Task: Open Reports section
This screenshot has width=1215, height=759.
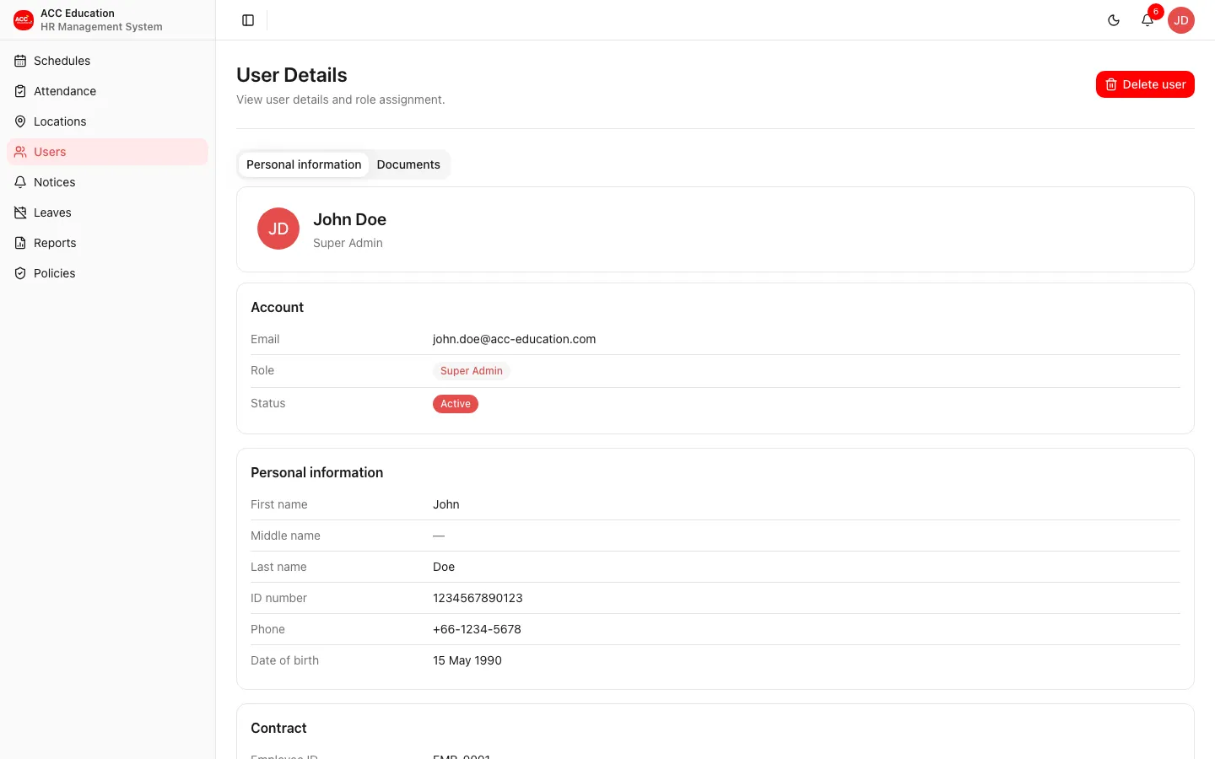Action: (107, 243)
